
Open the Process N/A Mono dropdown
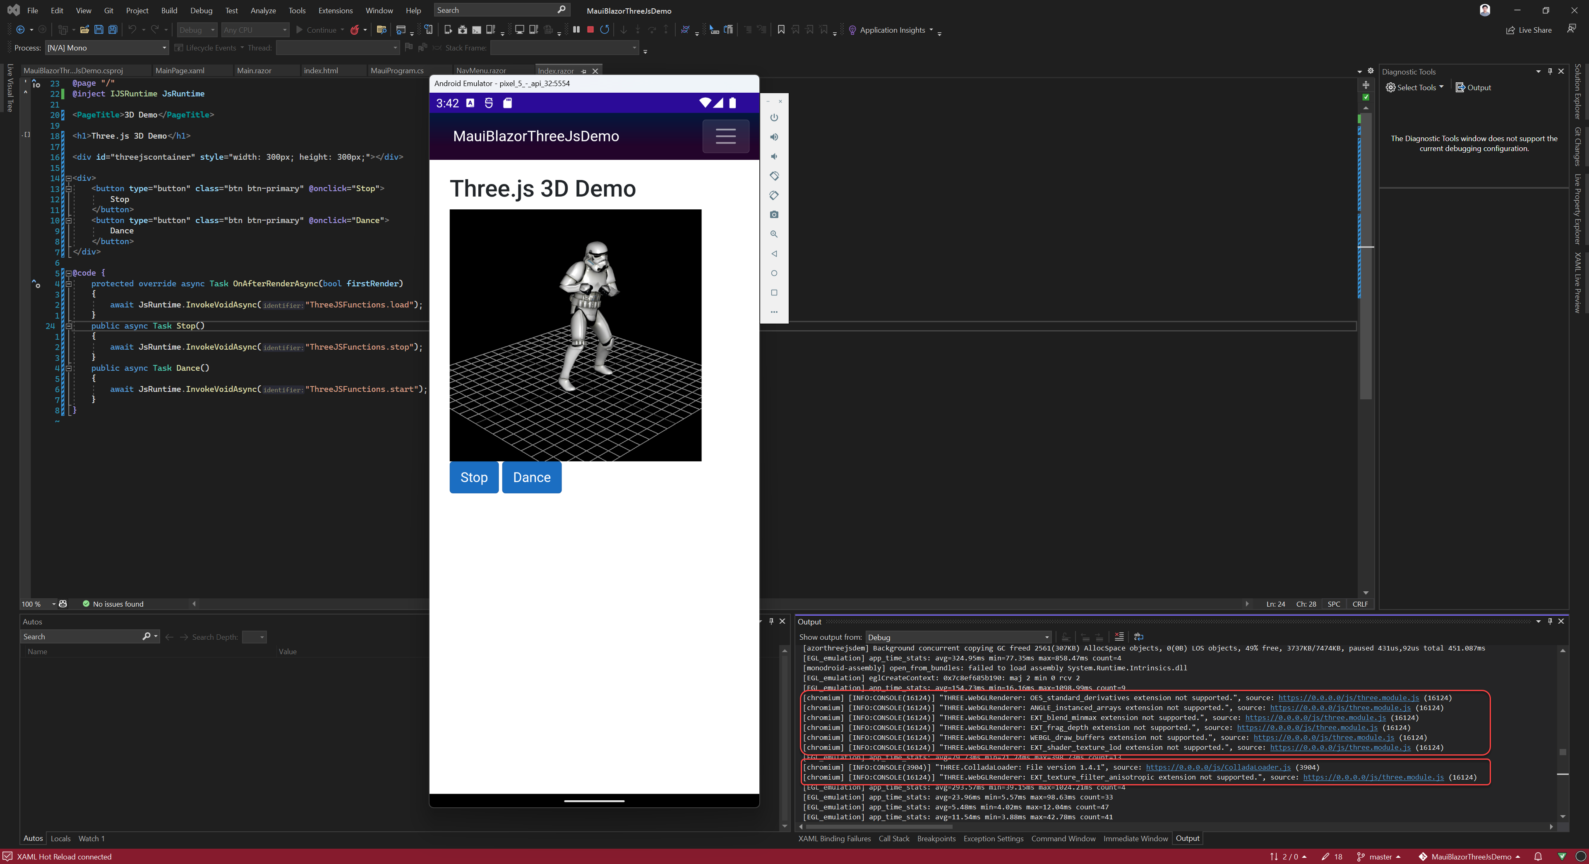click(x=164, y=48)
